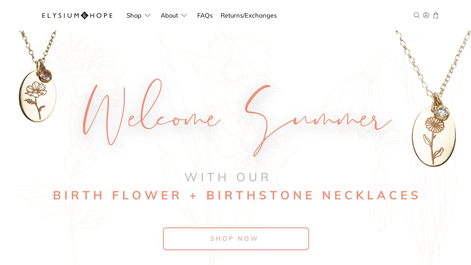
Task: Open the shopping bag cart icon
Action: click(x=436, y=15)
